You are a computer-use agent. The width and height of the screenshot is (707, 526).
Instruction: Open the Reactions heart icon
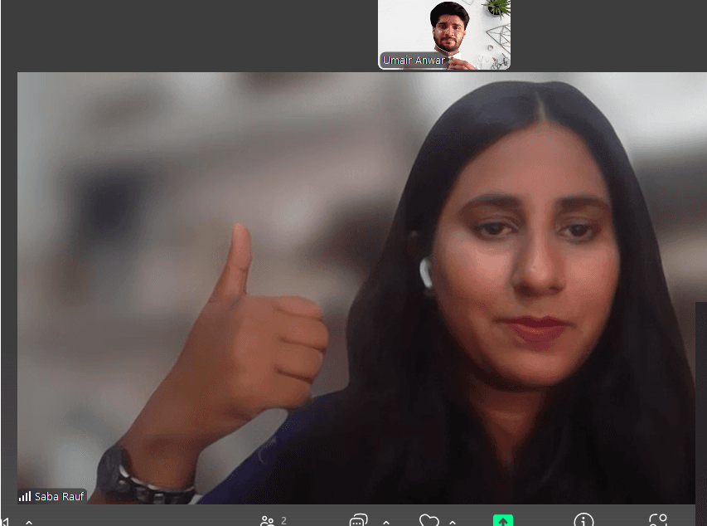coord(429,520)
